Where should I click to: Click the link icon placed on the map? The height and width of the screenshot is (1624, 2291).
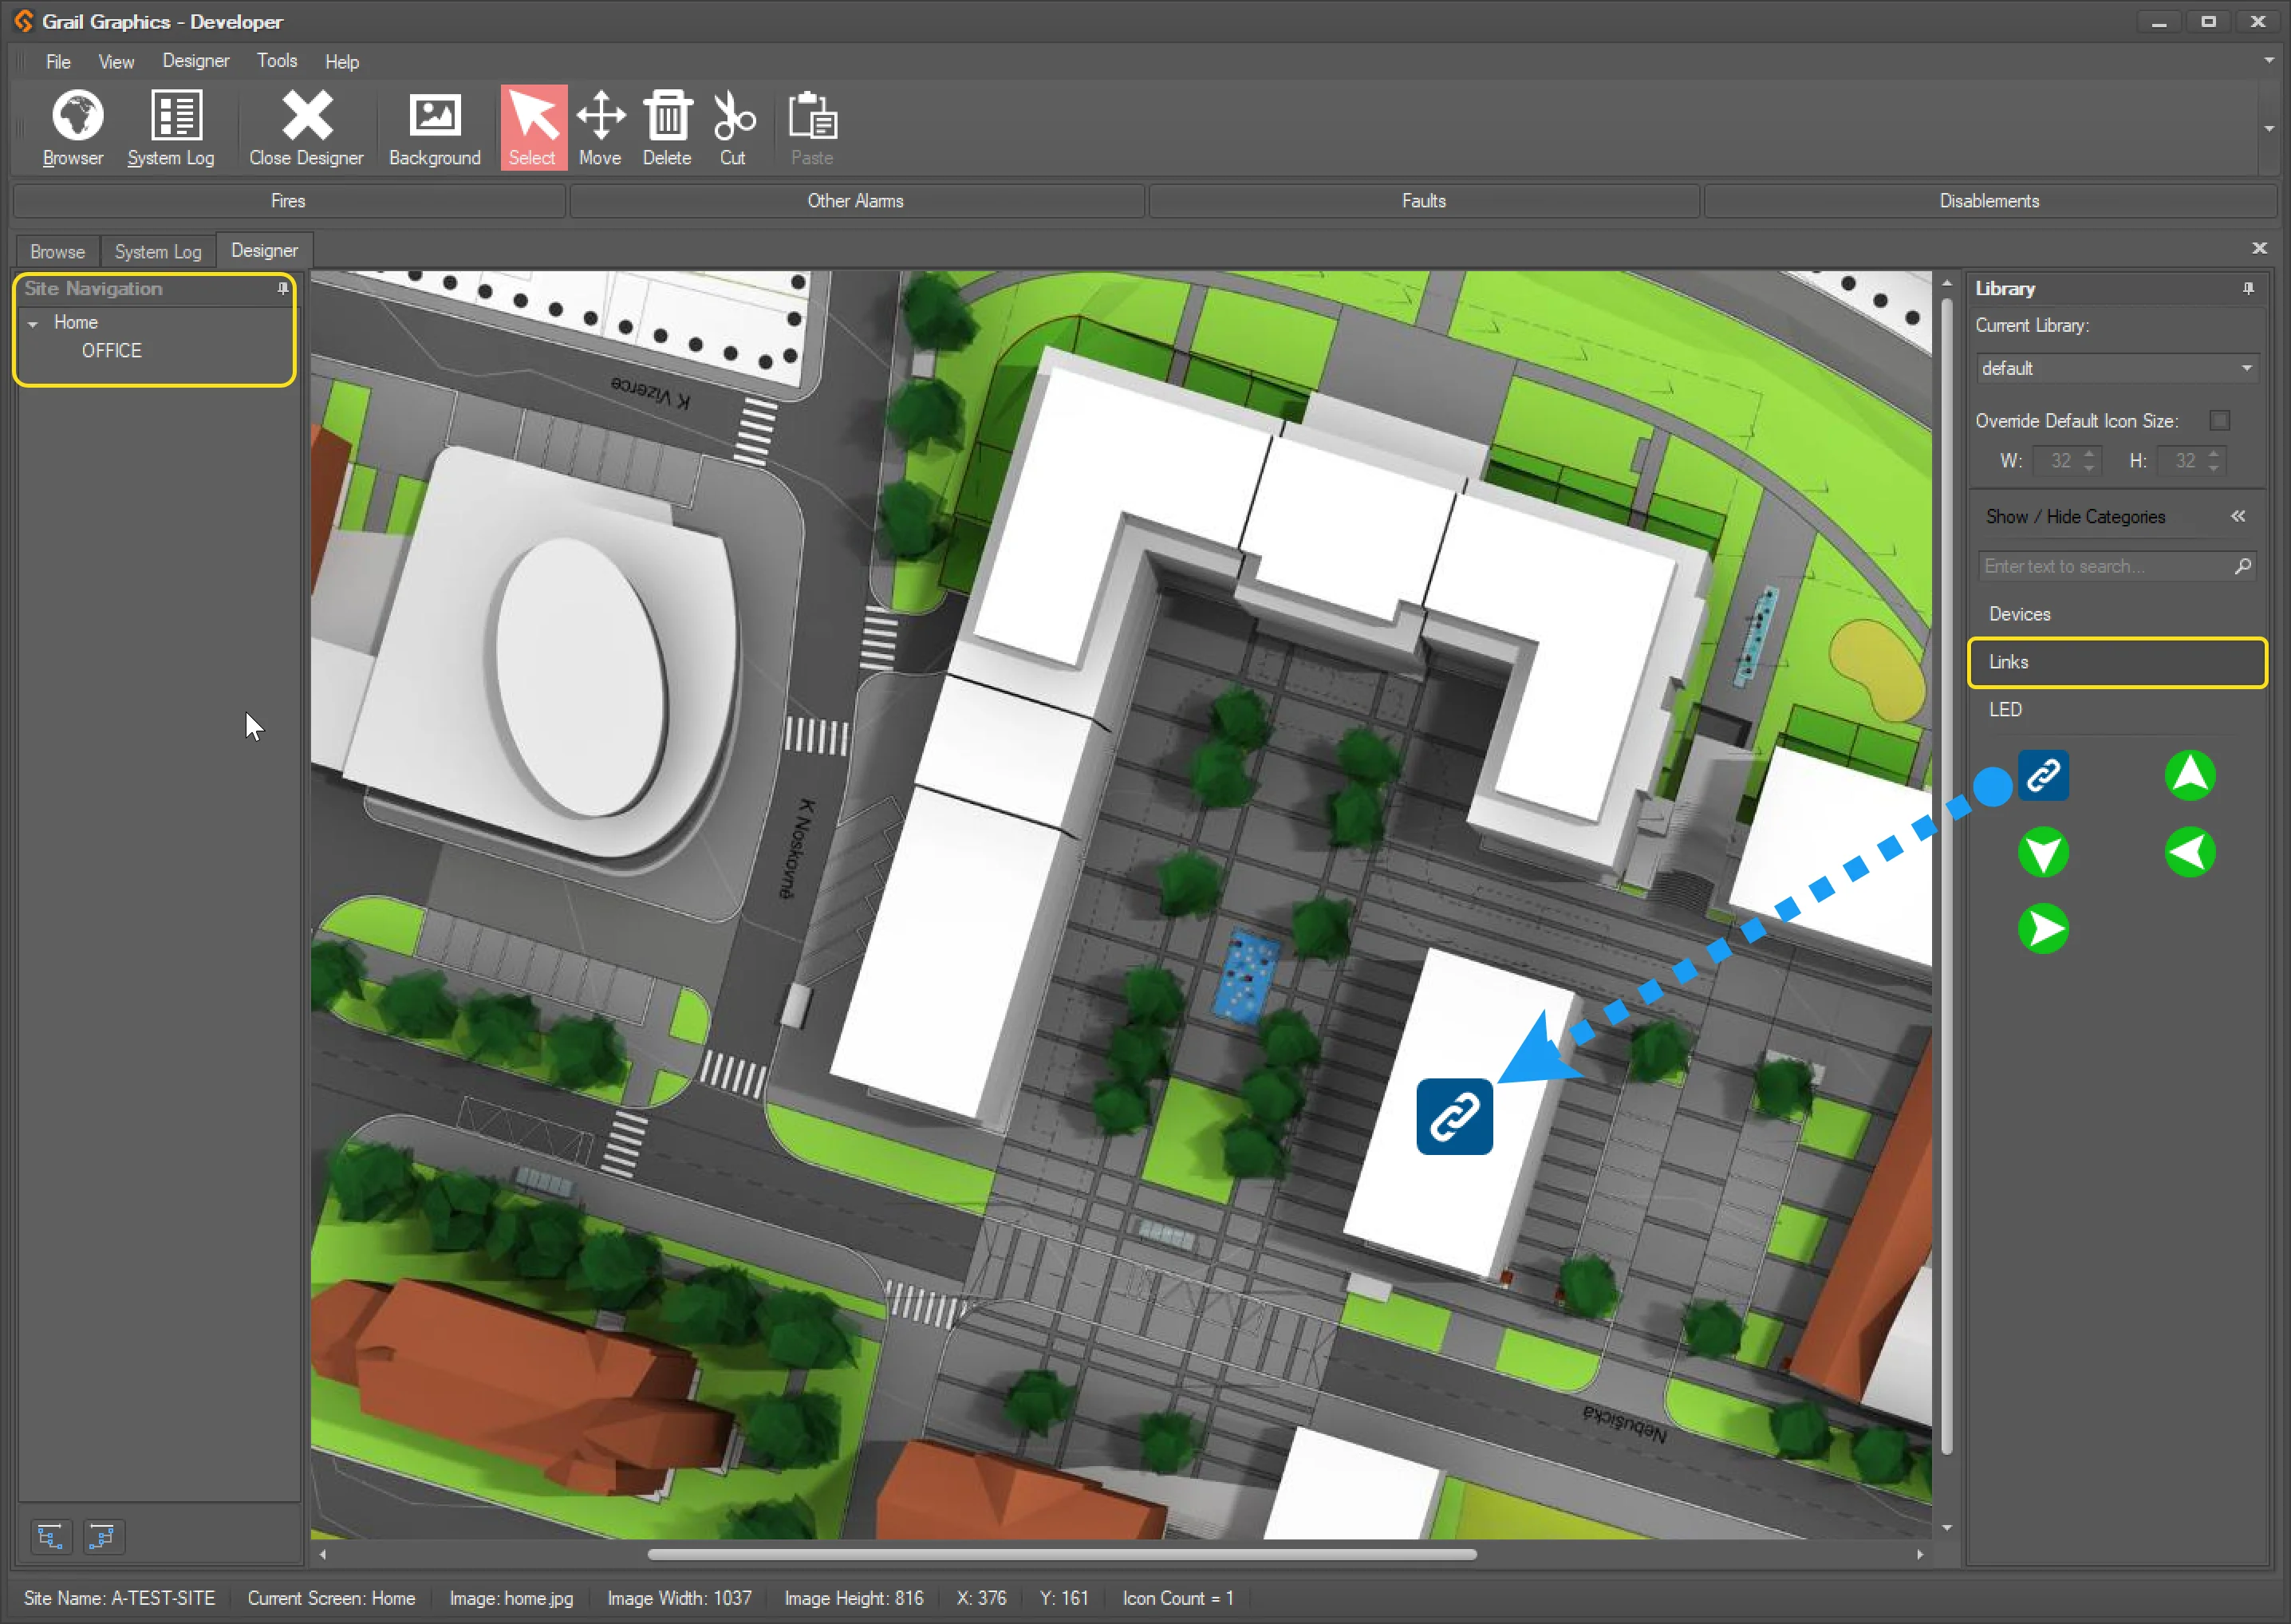[x=1454, y=1117]
